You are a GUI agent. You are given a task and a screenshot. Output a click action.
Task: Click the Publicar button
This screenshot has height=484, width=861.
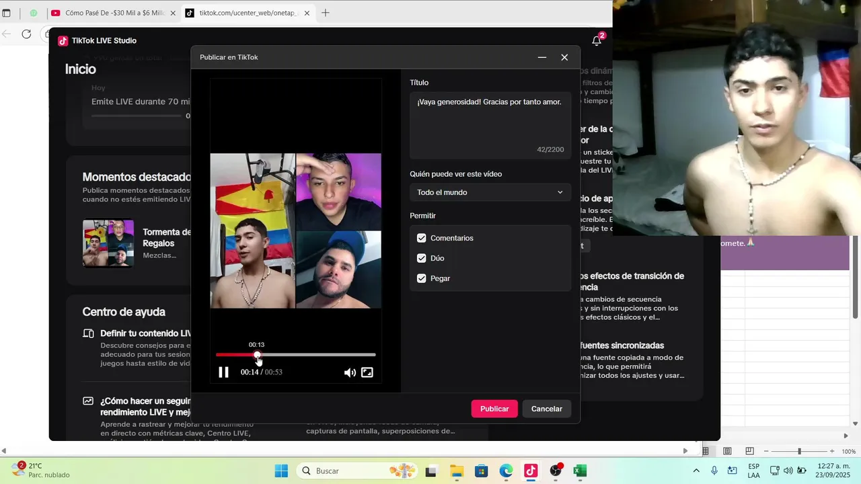(x=494, y=409)
